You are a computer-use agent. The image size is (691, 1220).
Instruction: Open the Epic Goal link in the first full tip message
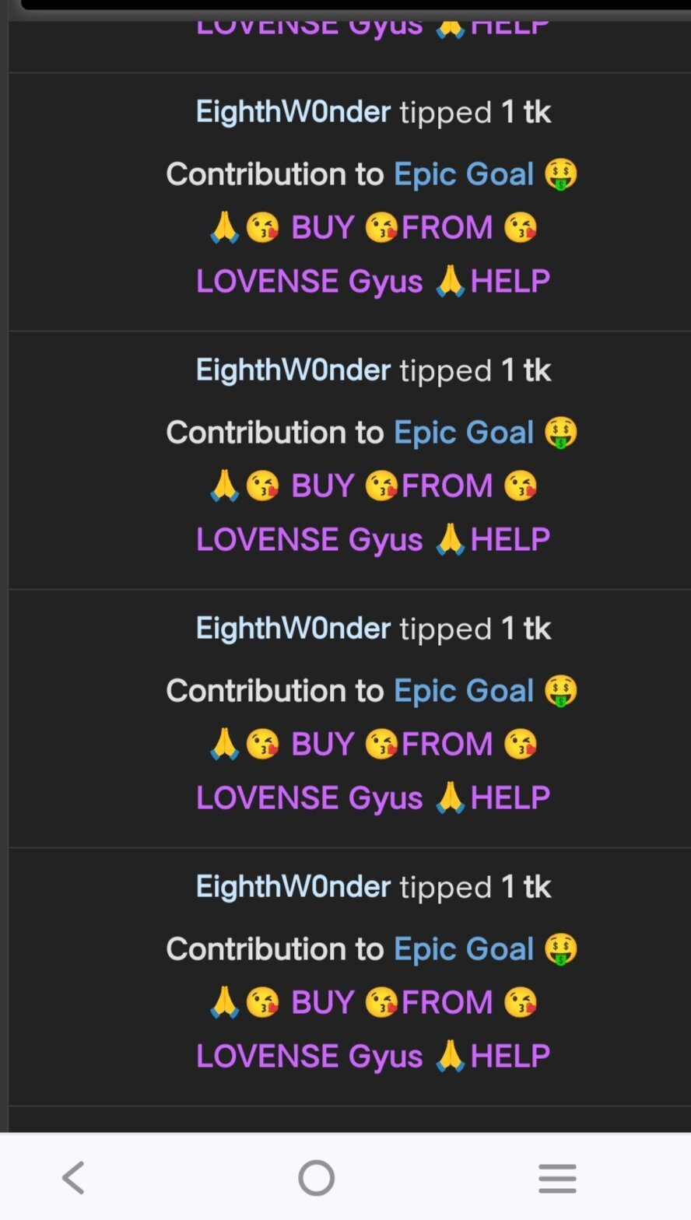464,175
